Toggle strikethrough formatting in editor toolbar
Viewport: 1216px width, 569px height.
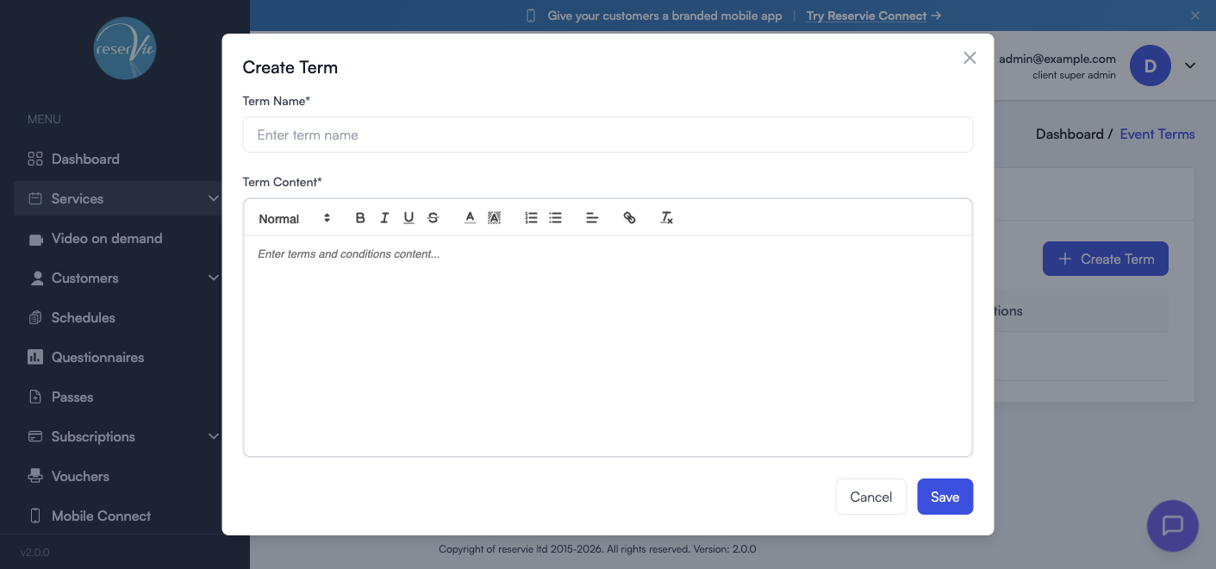[433, 218]
